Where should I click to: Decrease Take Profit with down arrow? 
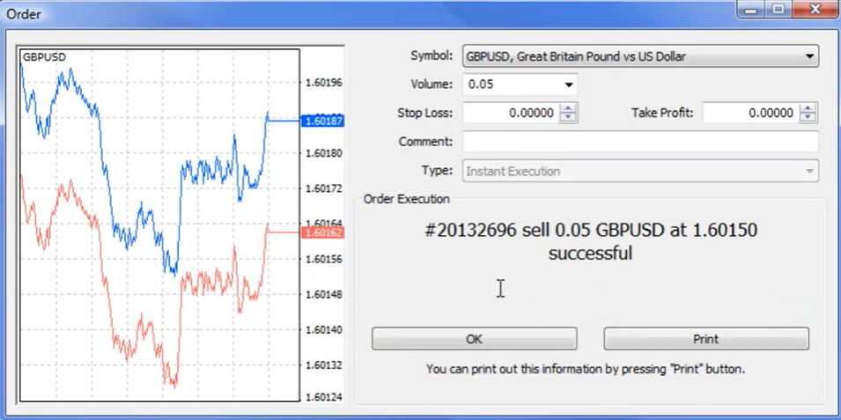click(808, 118)
